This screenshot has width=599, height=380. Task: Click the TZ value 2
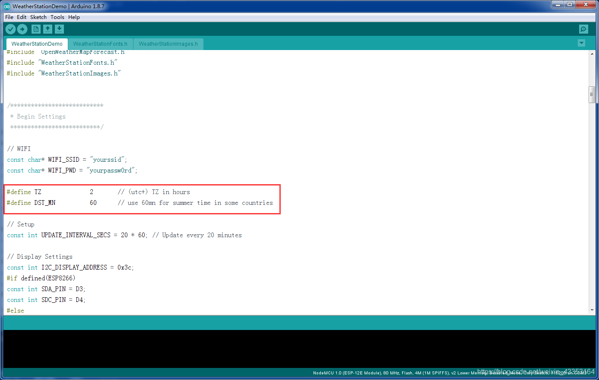[92, 192]
